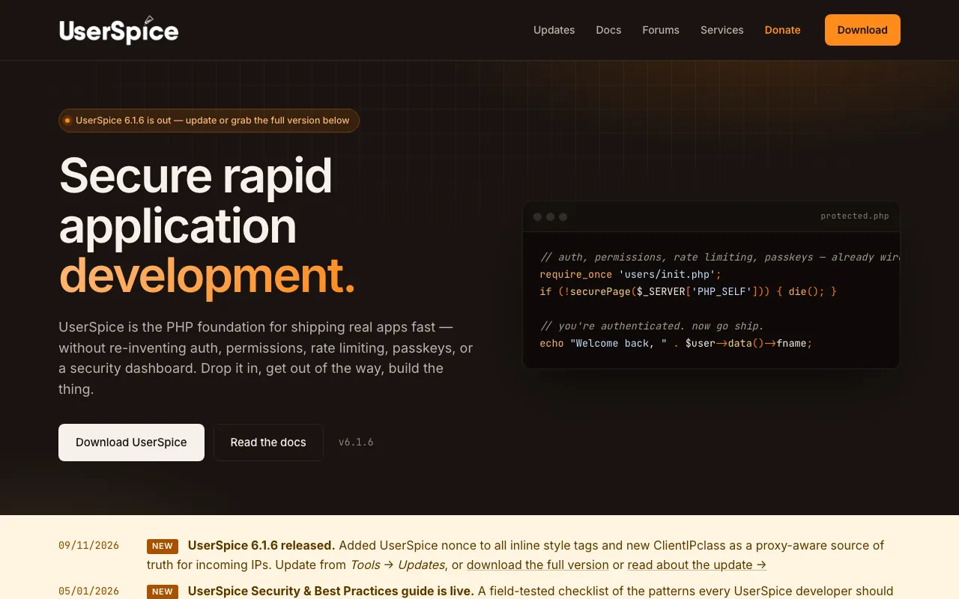Click the Download UserSpice button
The image size is (959, 599).
[131, 443]
